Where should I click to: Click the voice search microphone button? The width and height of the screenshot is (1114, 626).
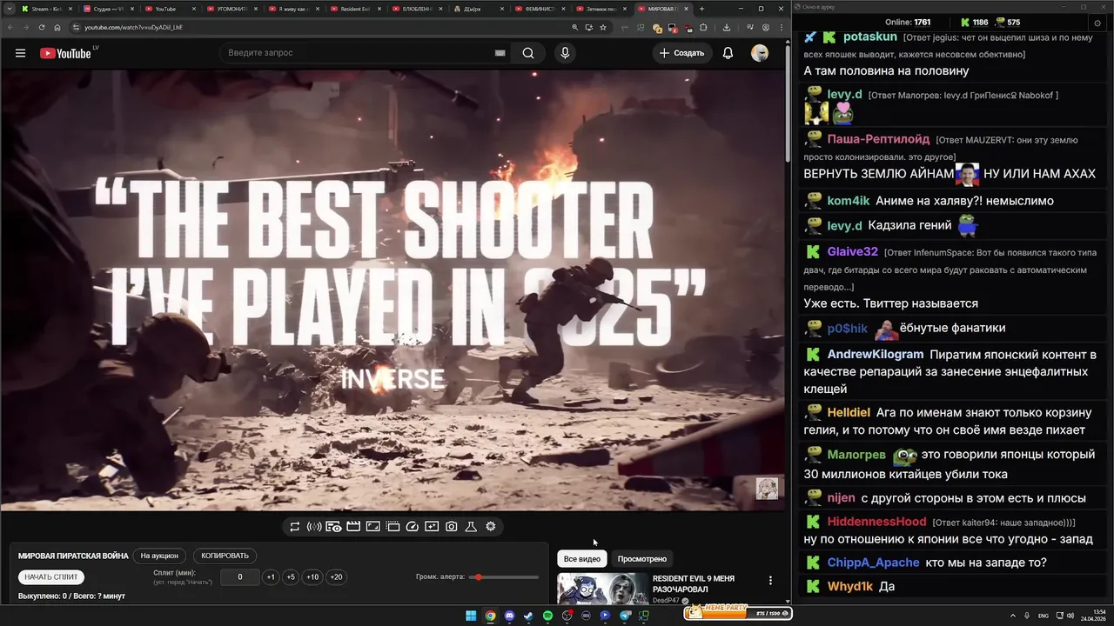pyautogui.click(x=565, y=53)
